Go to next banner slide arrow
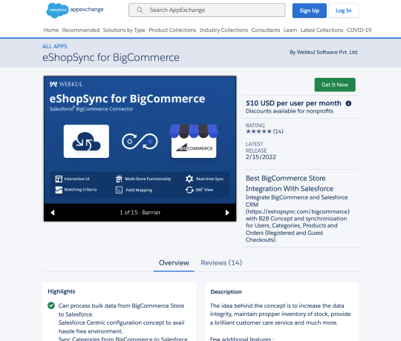Viewport: 401px width, 341px height. tap(227, 212)
